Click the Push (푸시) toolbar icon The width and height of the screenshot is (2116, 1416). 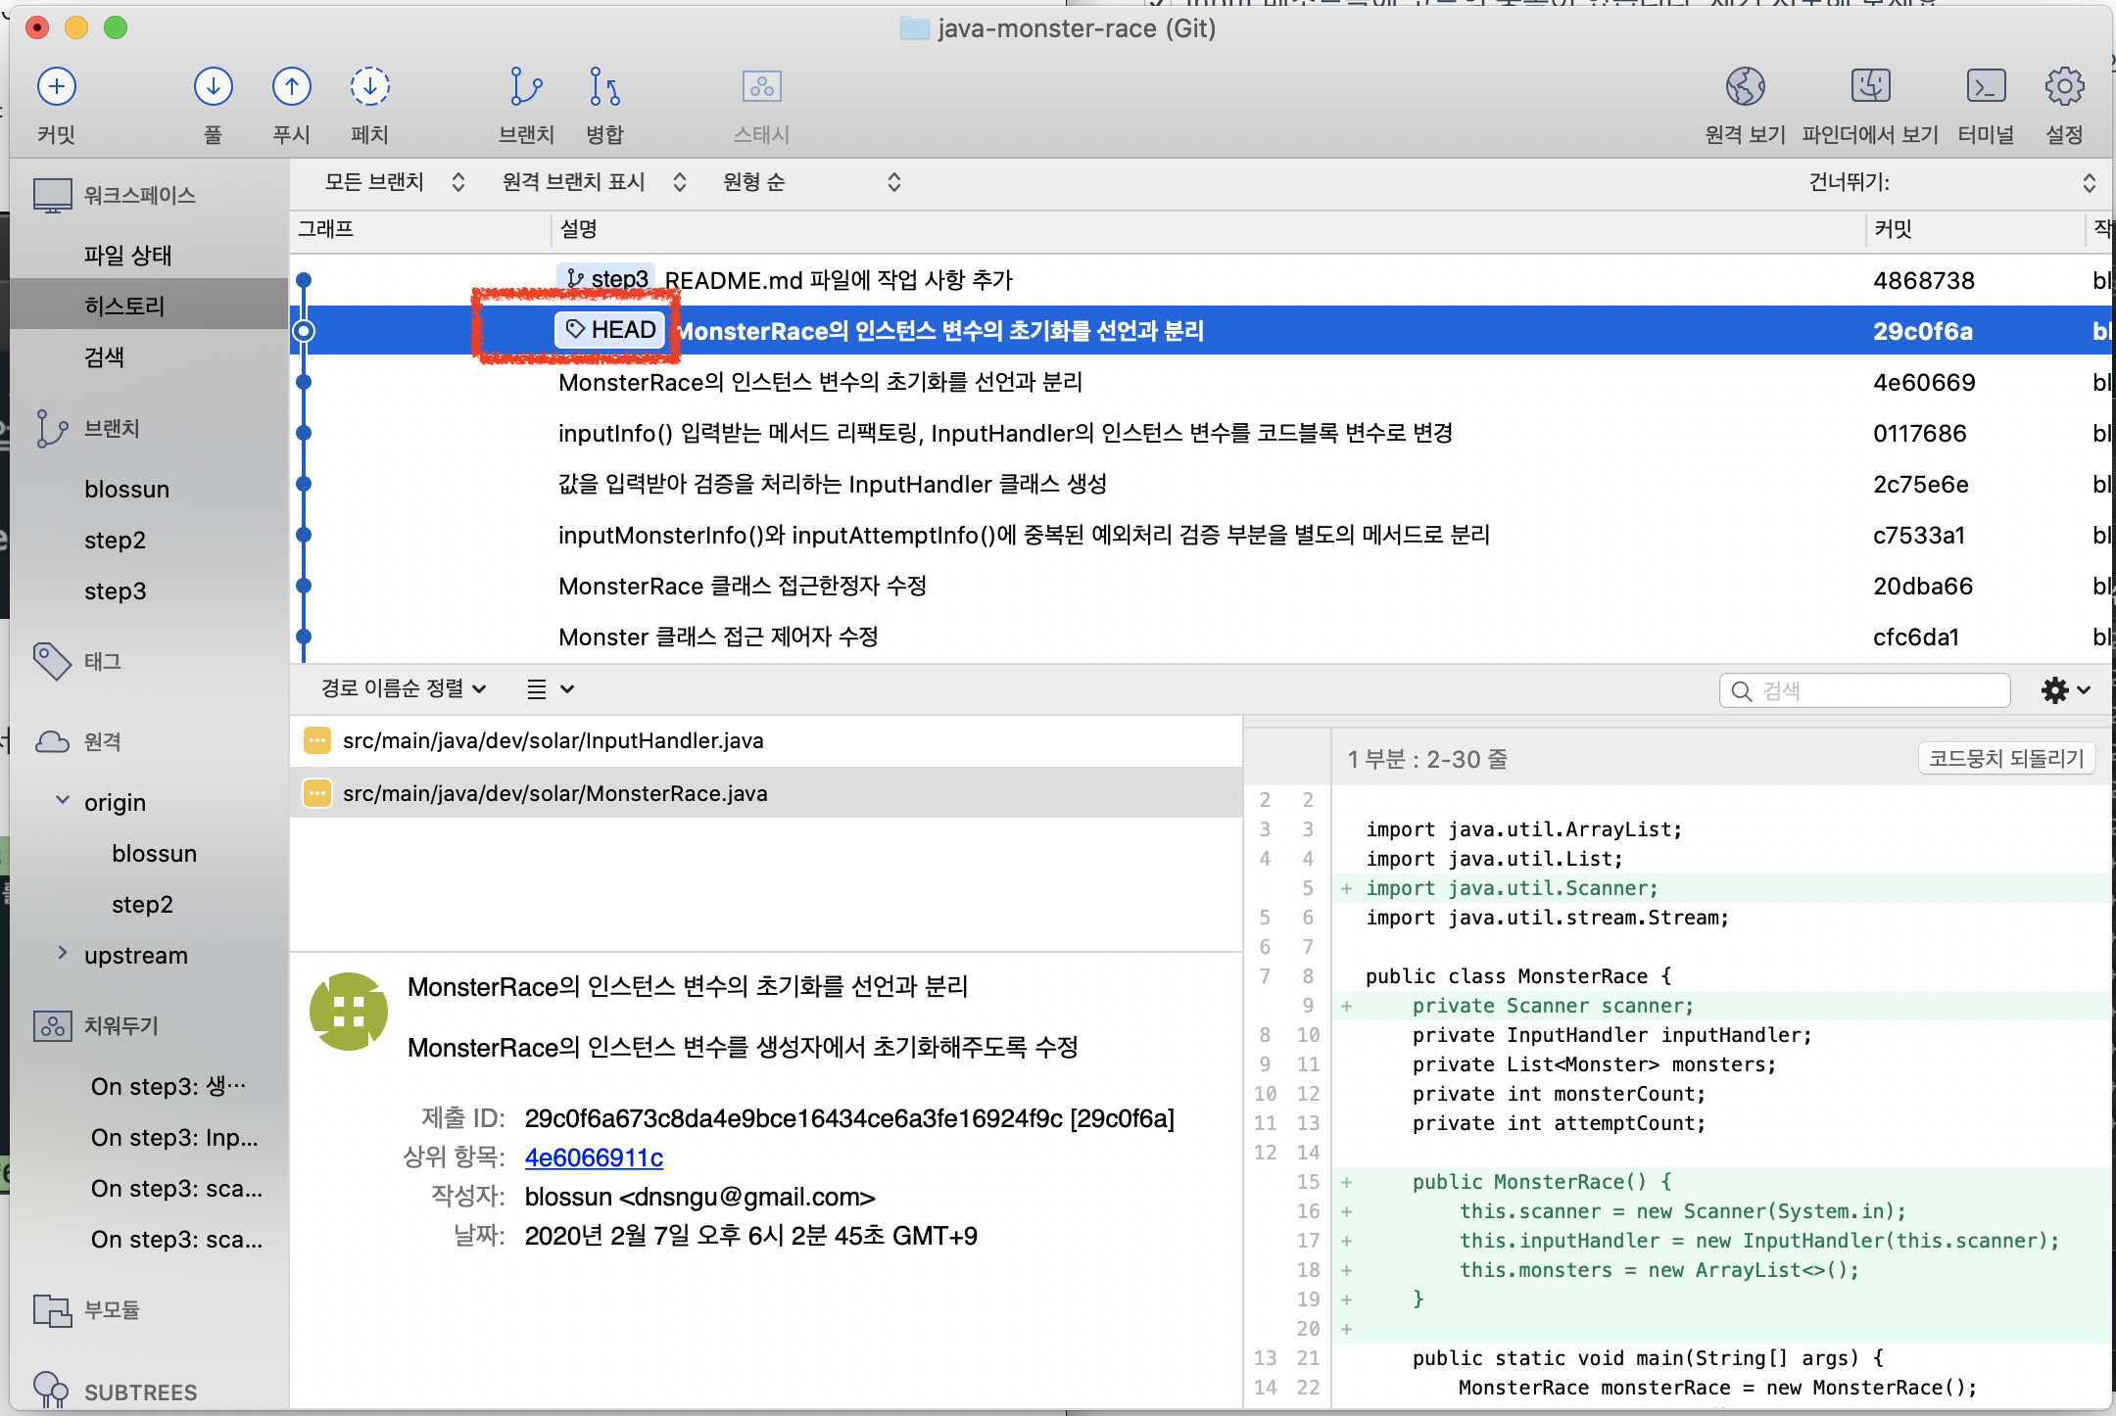(291, 87)
